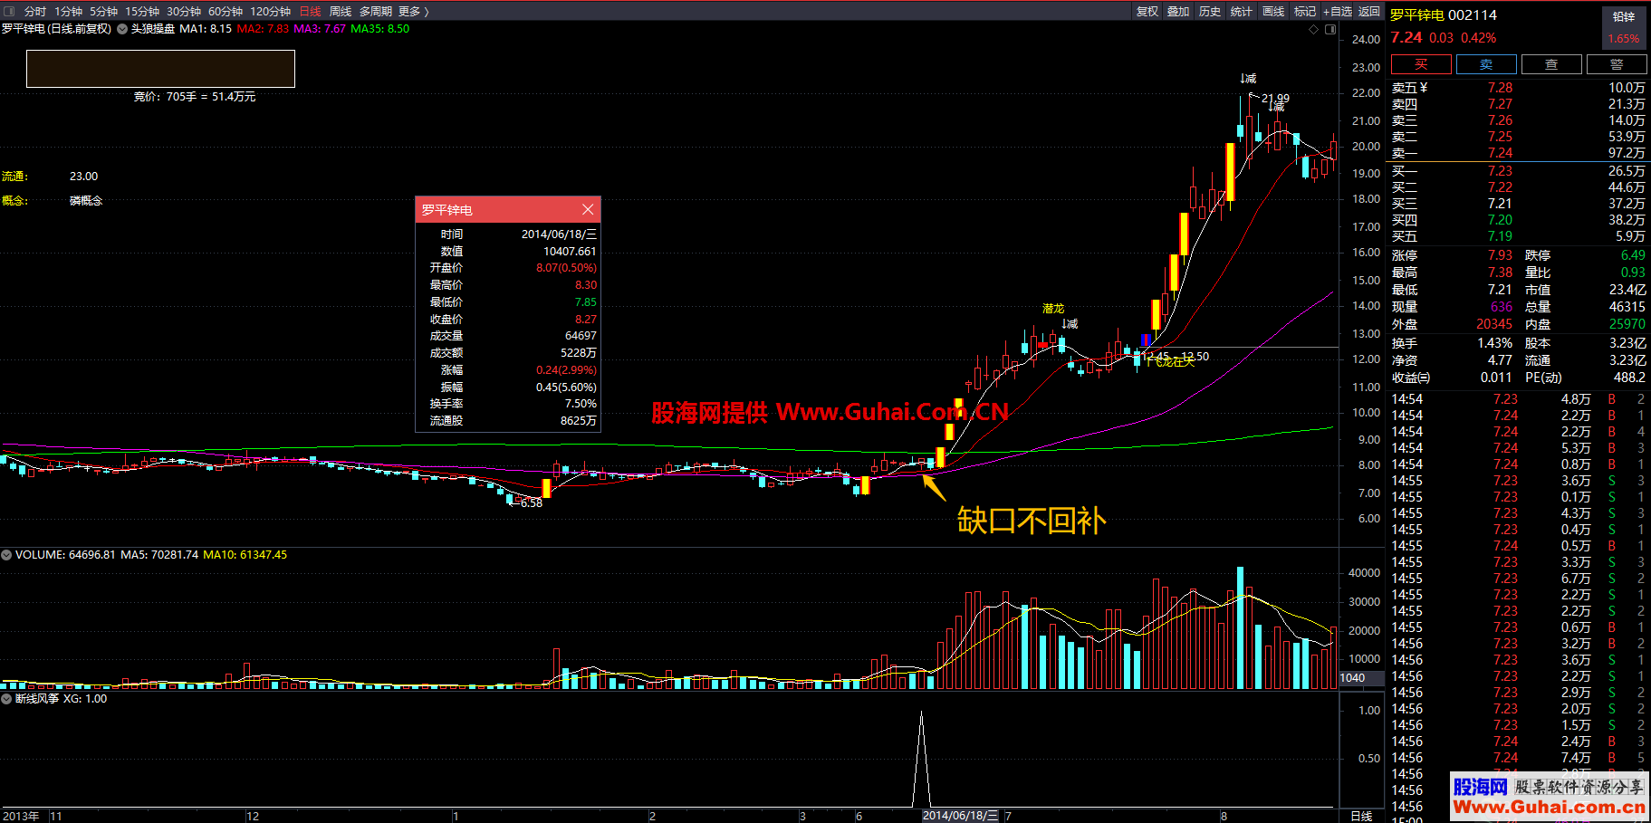Click the 换手率 7.50% row in popup
This screenshot has width=1651, height=823.
point(508,404)
